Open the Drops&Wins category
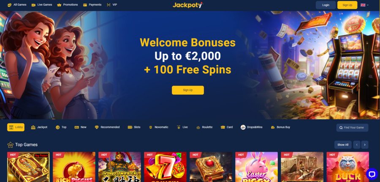This screenshot has width=380, height=182. pyautogui.click(x=252, y=127)
